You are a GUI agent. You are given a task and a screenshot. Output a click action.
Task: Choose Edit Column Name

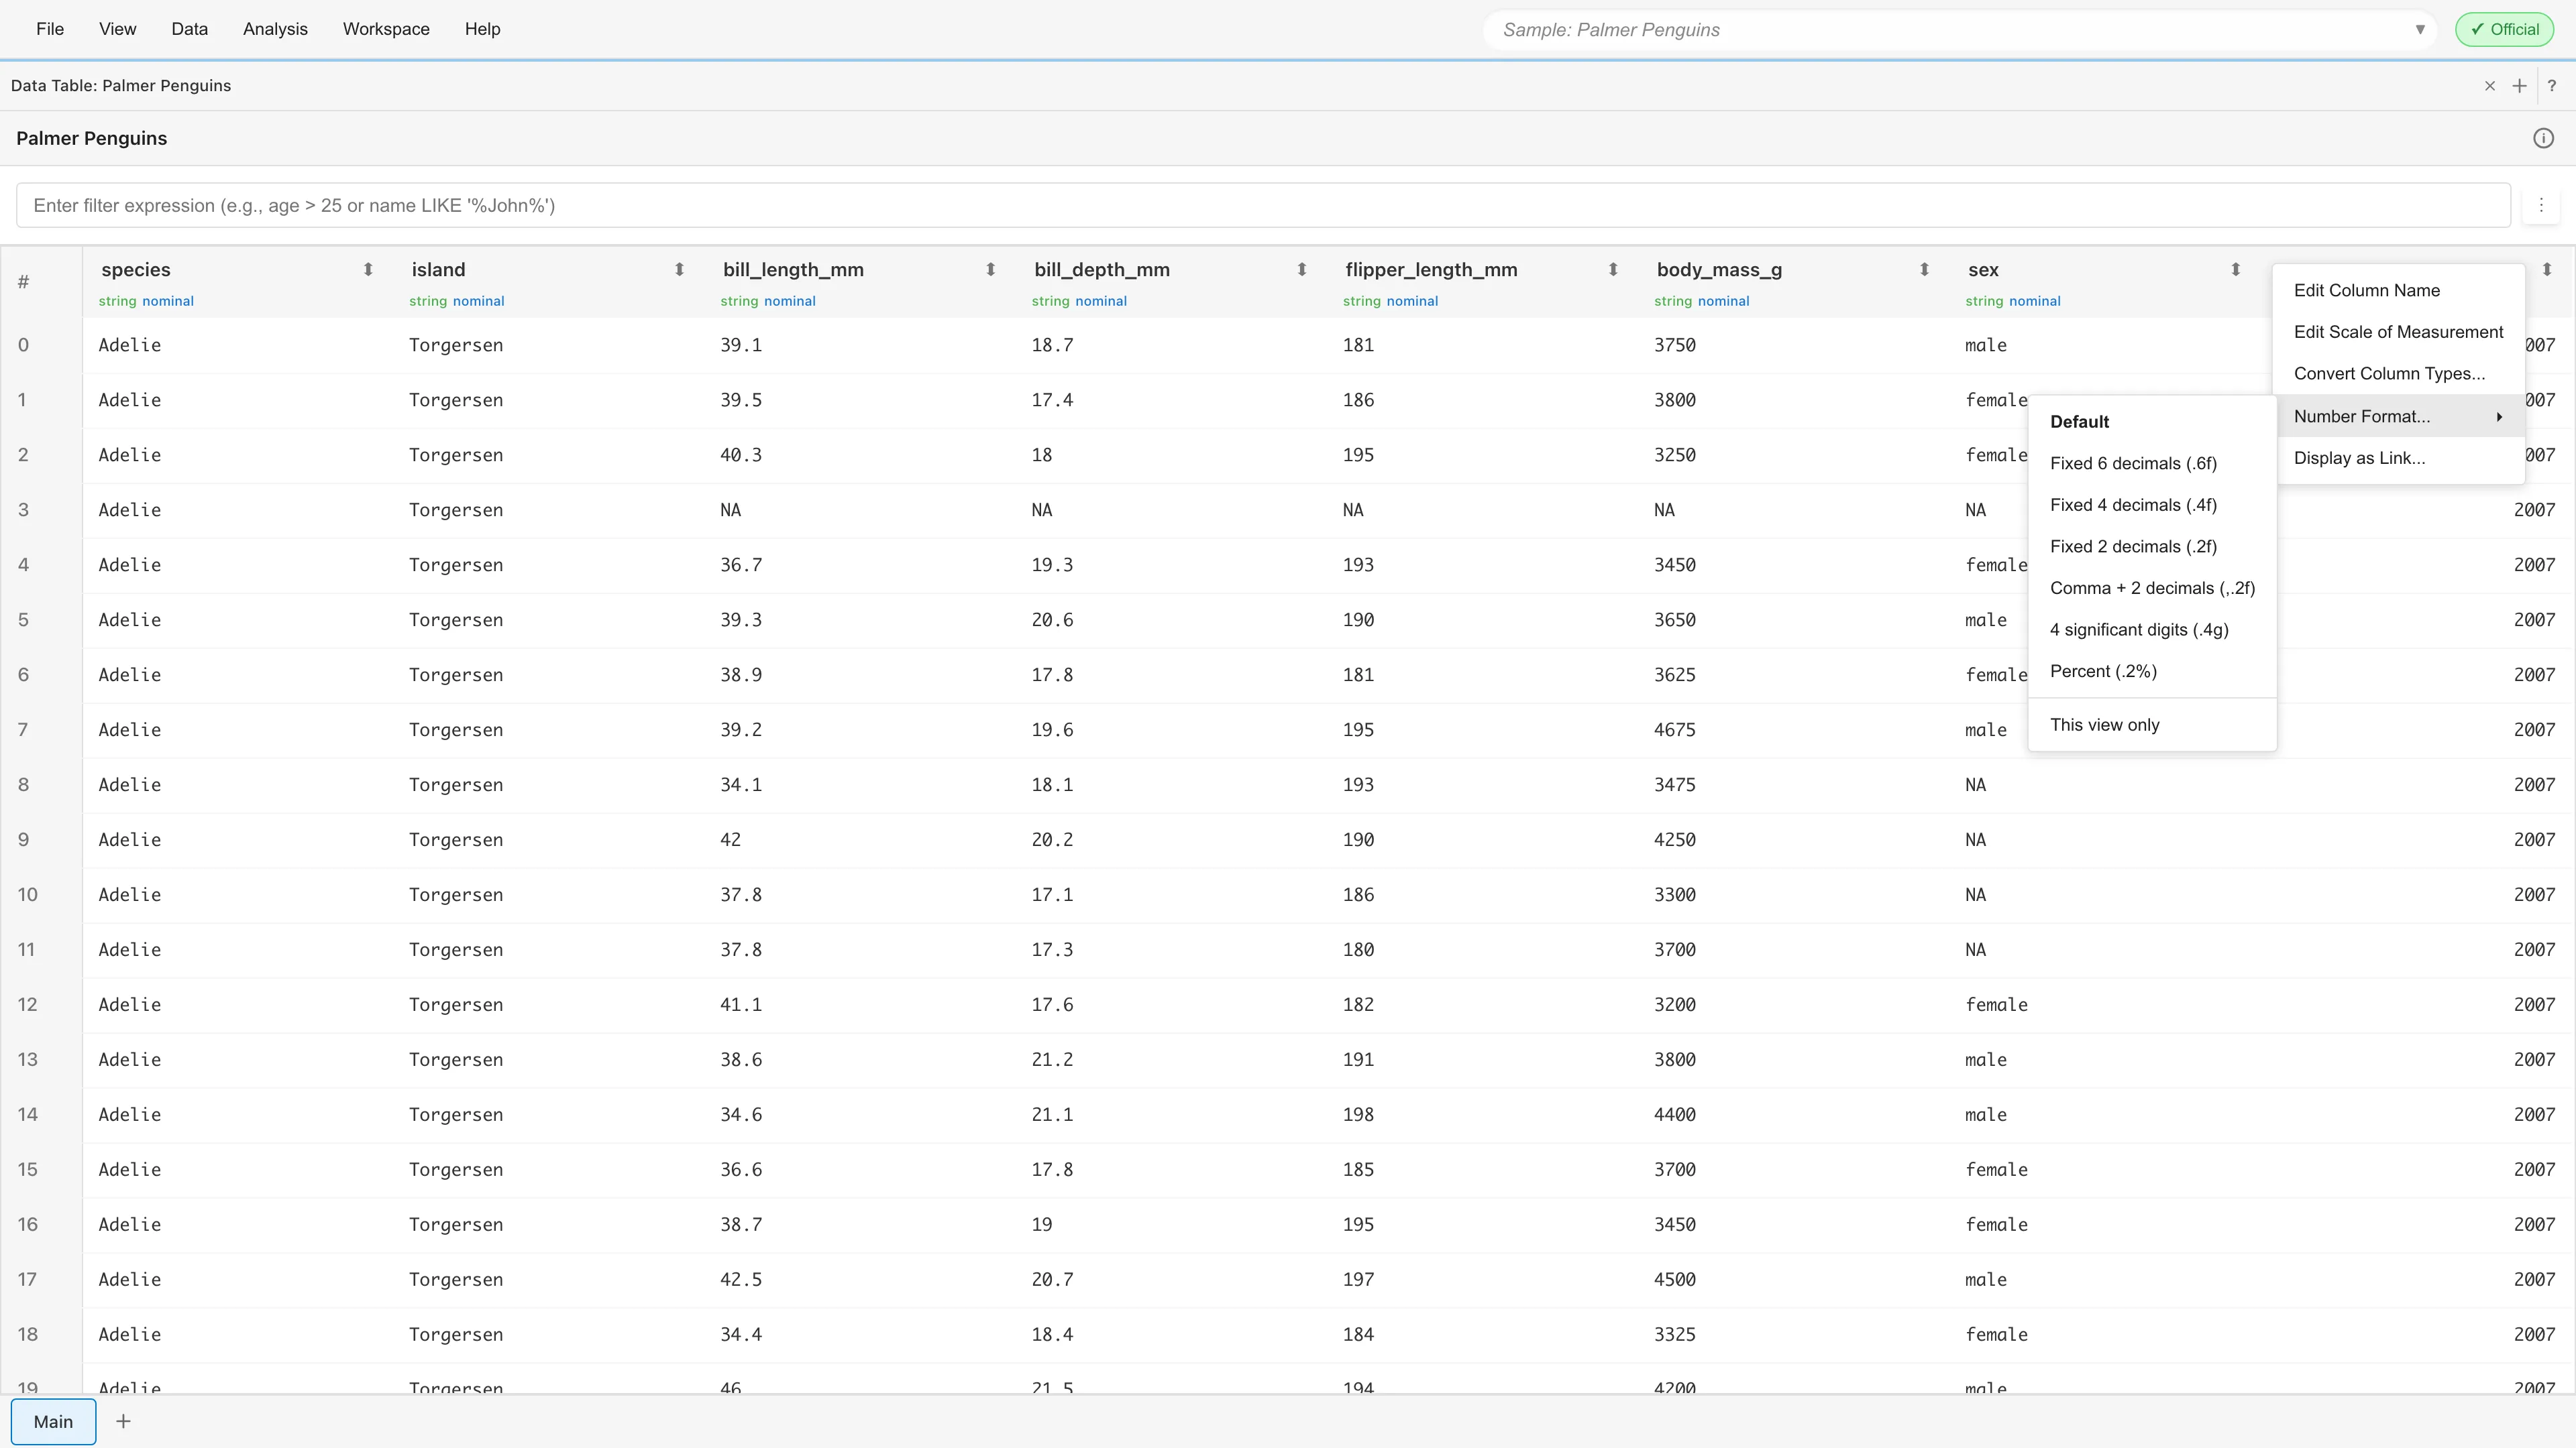(2400, 291)
